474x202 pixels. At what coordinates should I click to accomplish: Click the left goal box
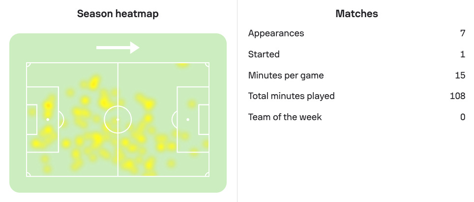click(x=32, y=120)
